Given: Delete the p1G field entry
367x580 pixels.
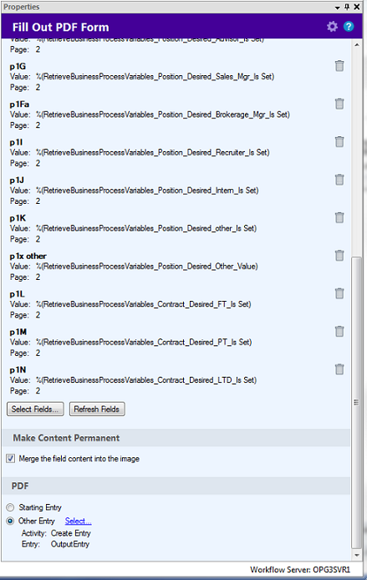Looking at the screenshot, I should [339, 66].
